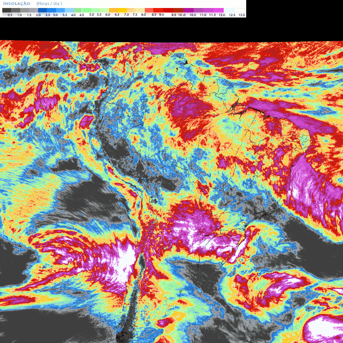
Task: Pick the light gray swatch ending at 1.5
Action: pos(24,10)
